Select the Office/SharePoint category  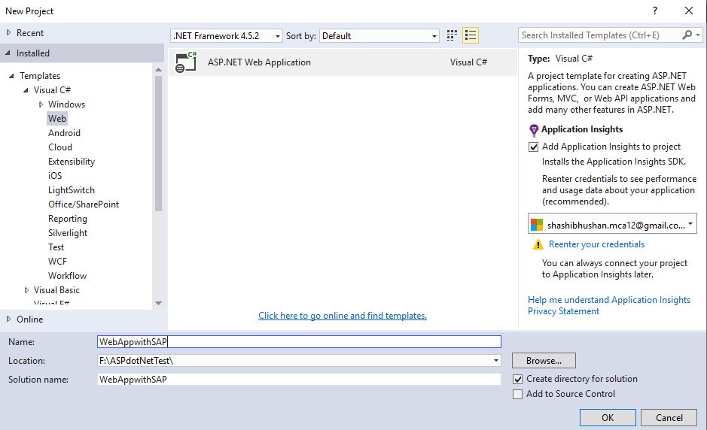pyautogui.click(x=84, y=204)
